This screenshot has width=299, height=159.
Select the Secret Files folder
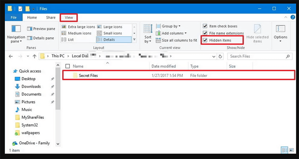click(88, 76)
